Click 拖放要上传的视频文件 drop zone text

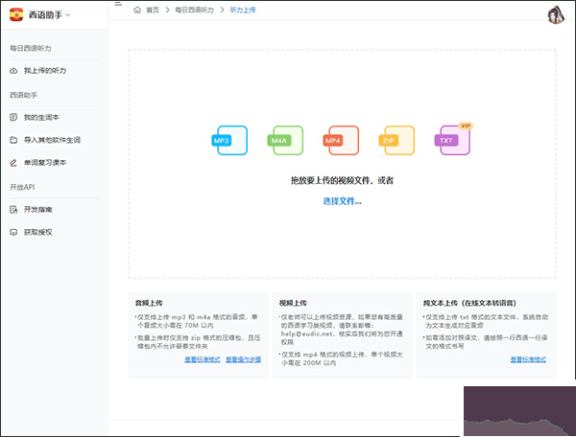342,180
